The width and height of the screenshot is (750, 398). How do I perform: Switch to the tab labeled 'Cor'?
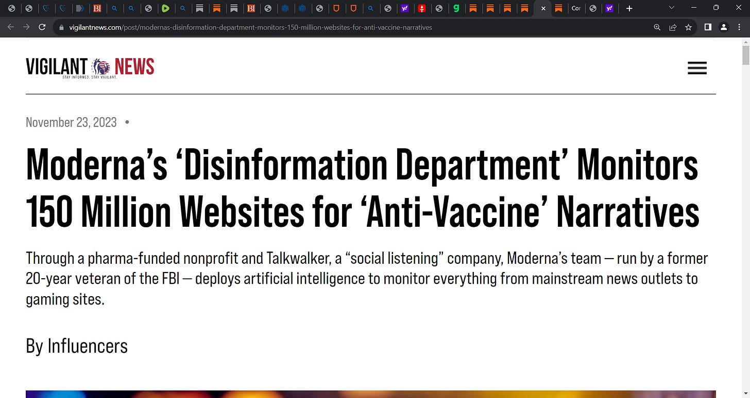[x=576, y=8]
